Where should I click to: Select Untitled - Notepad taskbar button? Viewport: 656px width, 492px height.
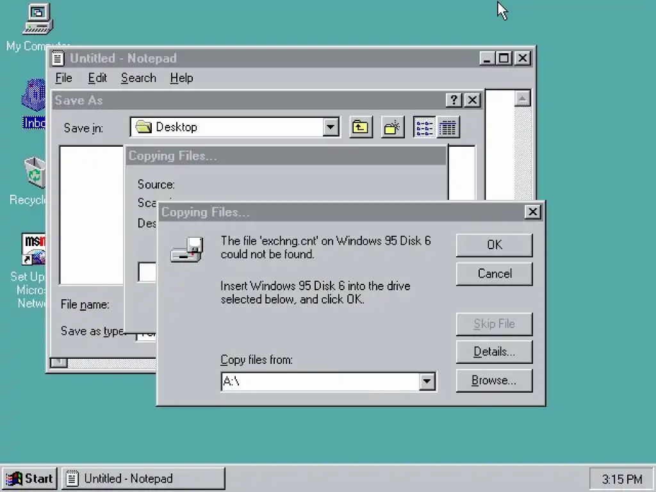click(143, 479)
